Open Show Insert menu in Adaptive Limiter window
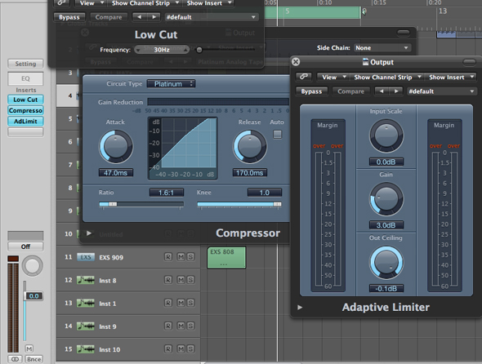Image resolution: width=482 pixels, height=364 pixels. (451, 77)
